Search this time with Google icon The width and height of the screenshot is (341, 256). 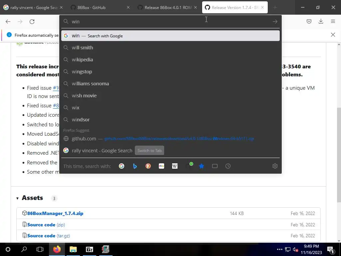pos(122,166)
